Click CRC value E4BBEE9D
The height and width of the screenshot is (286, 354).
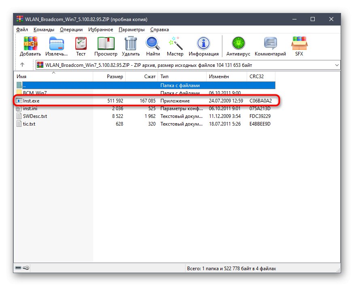pyautogui.click(x=260, y=124)
